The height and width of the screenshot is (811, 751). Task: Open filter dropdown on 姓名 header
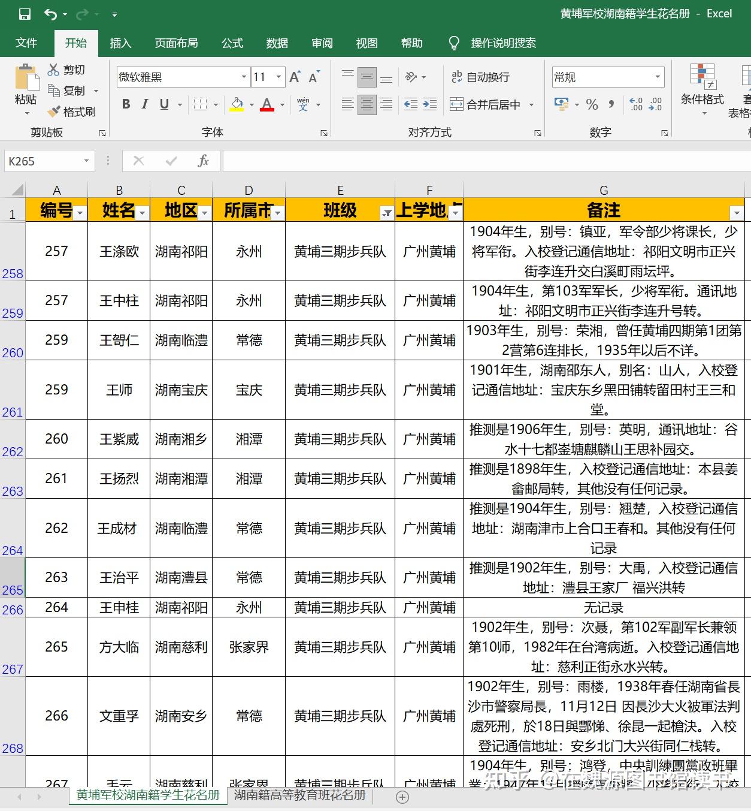pos(142,213)
